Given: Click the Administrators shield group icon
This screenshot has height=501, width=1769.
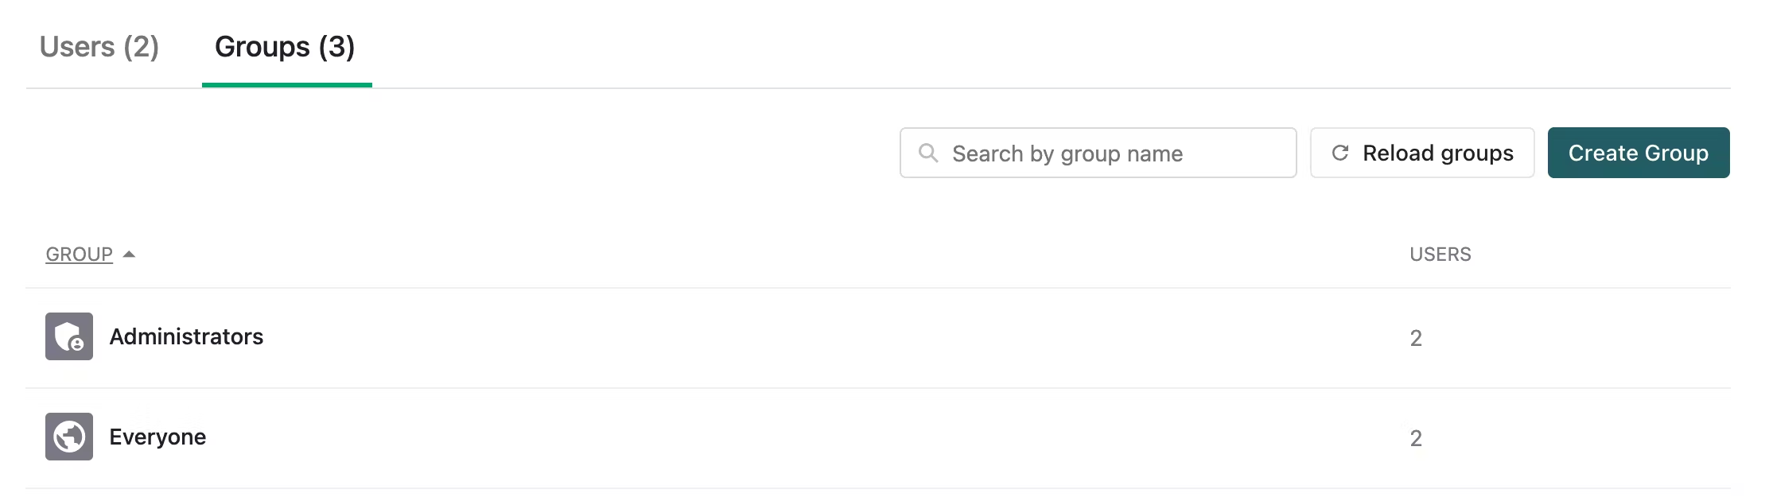Looking at the screenshot, I should [x=68, y=336].
